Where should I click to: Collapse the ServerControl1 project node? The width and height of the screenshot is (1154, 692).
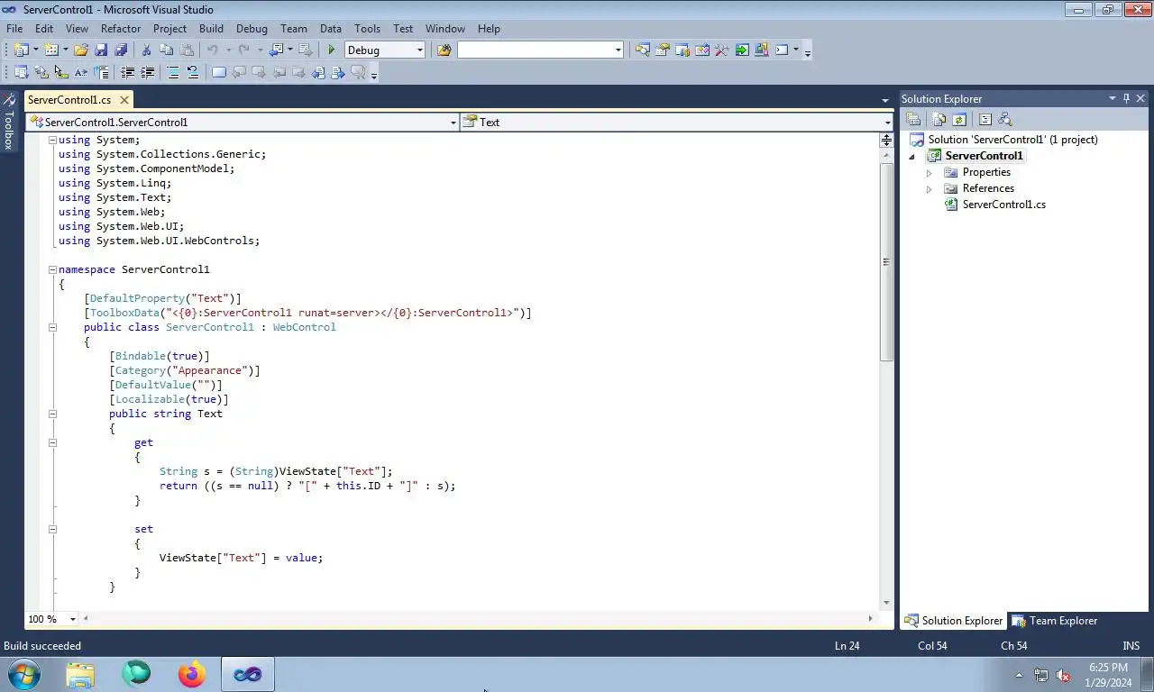tap(912, 157)
